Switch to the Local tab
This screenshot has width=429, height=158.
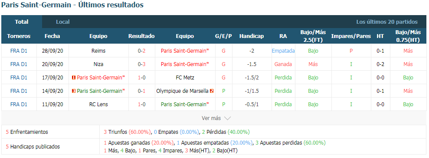tap(62, 22)
